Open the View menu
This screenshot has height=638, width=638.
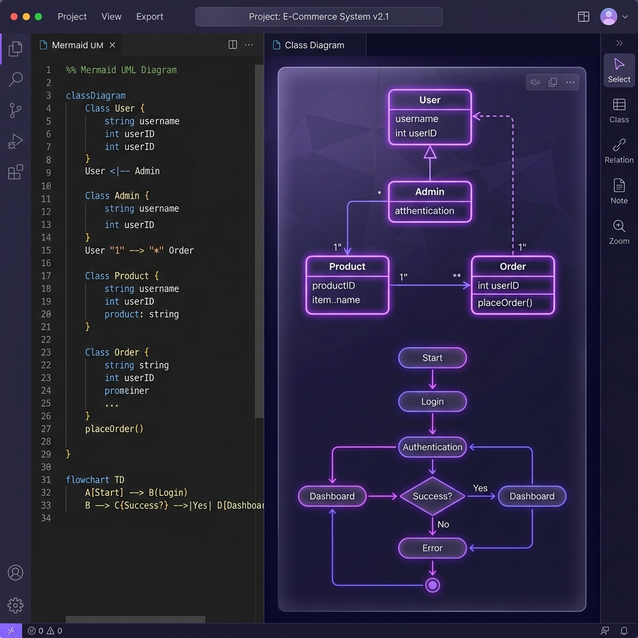tap(112, 17)
